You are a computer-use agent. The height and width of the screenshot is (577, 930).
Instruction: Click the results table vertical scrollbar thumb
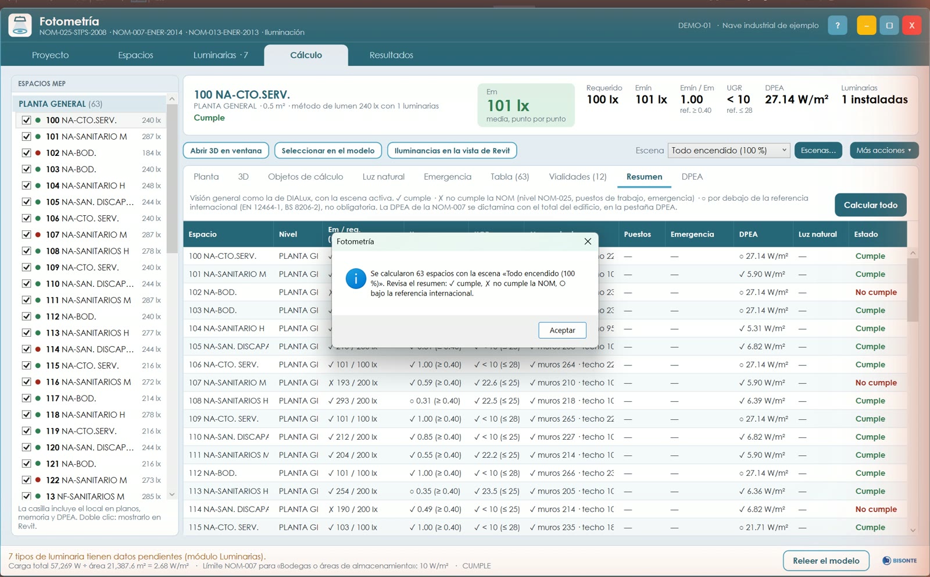coord(913,290)
